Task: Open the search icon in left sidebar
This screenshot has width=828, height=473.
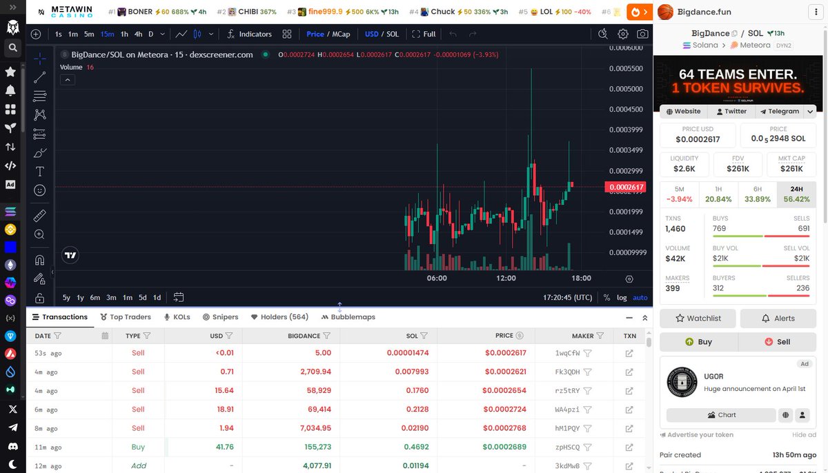Action: (12, 48)
